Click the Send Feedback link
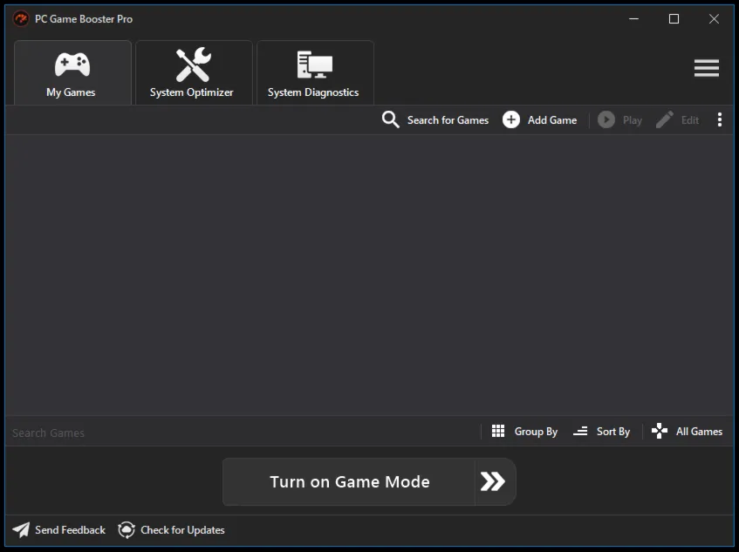 (x=70, y=530)
